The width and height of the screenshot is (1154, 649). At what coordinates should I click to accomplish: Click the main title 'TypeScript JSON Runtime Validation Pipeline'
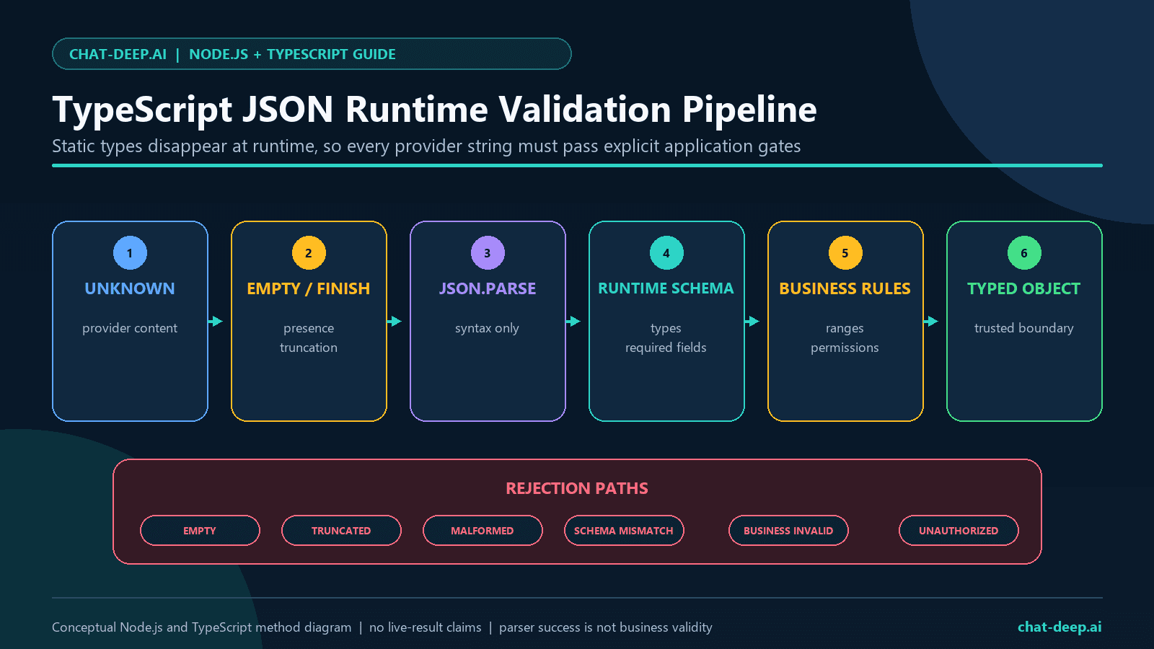(x=434, y=110)
